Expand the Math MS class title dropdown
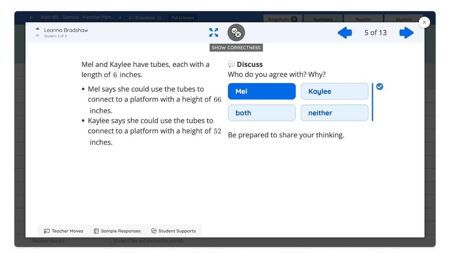Viewport: 450px width, 258px height. tap(120, 18)
